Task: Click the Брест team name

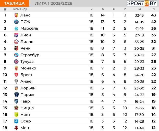Action: (x=26, y=75)
